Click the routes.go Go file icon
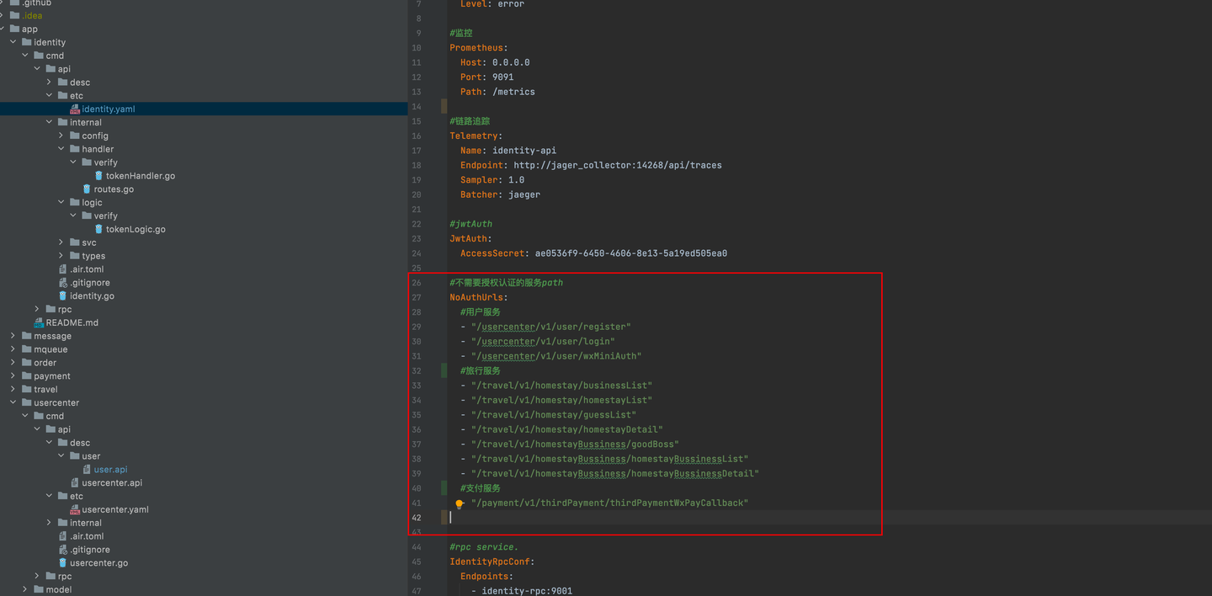The width and height of the screenshot is (1212, 596). (x=87, y=189)
